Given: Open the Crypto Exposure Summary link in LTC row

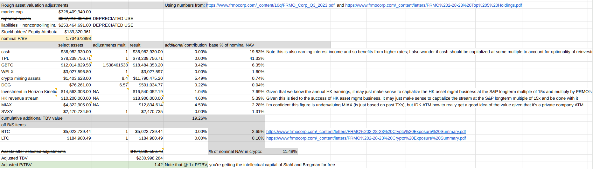Looking at the screenshot, I should pyautogui.click(x=366, y=138).
